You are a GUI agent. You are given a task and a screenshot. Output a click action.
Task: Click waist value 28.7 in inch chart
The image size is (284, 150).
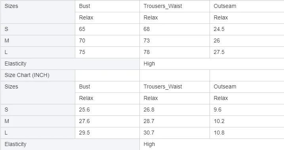tap(175, 121)
